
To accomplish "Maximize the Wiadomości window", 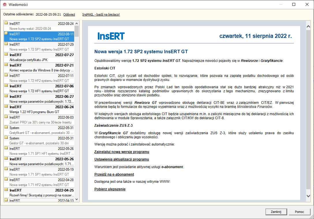I will (x=294, y=4).
